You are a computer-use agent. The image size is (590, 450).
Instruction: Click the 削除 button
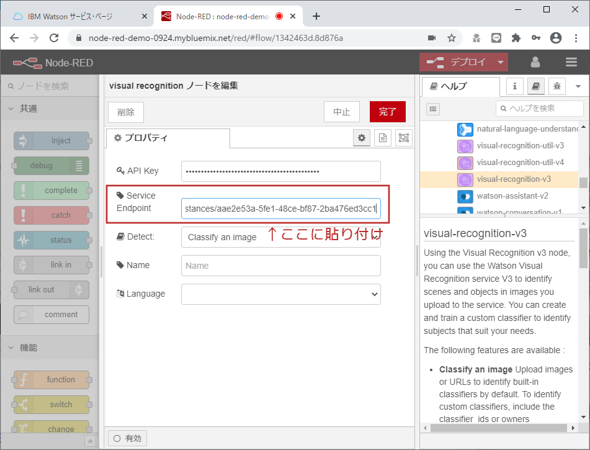125,112
